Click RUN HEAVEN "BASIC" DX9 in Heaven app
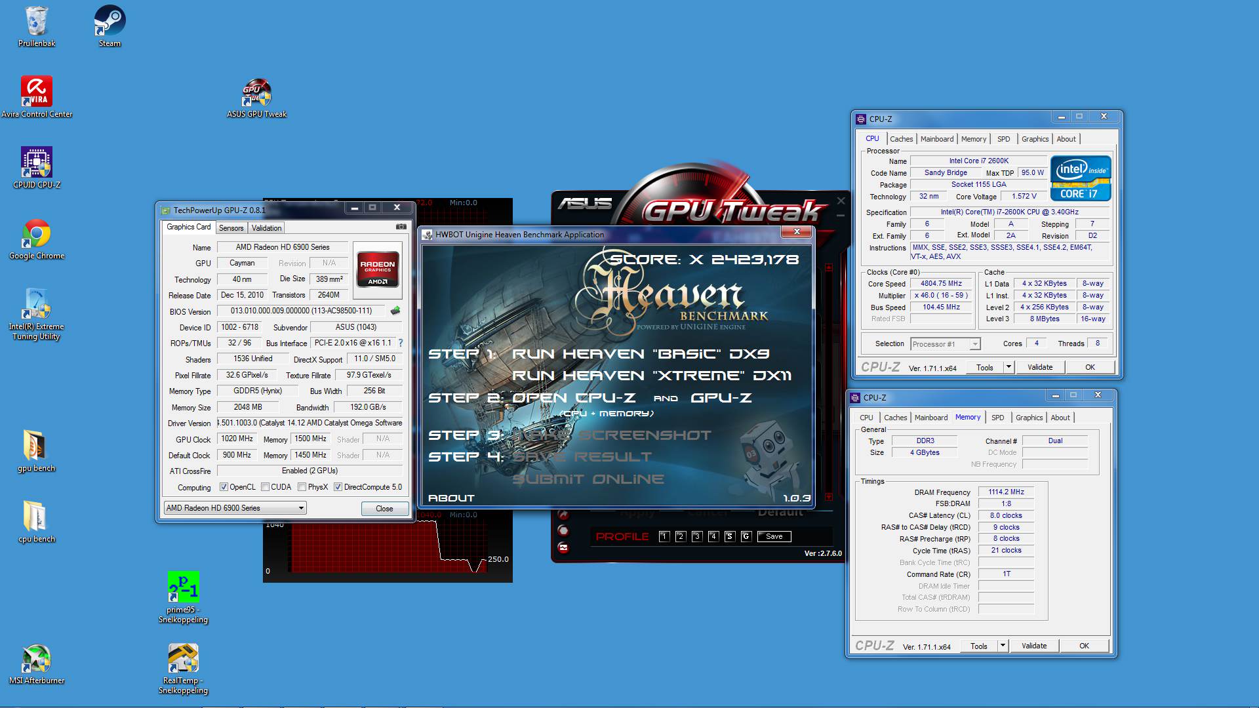 [641, 354]
